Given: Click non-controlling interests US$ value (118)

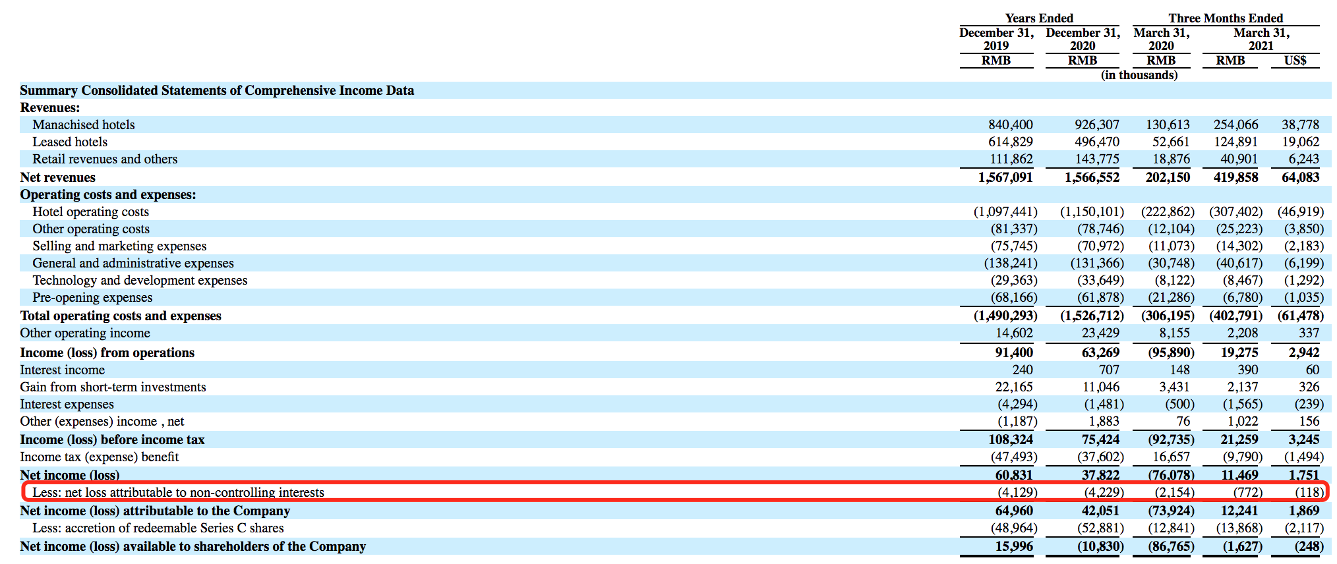Looking at the screenshot, I should 1309,492.
